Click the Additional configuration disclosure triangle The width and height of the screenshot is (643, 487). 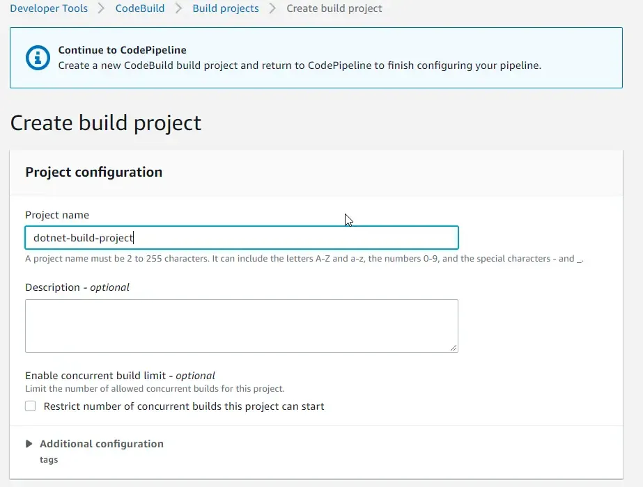pos(29,443)
